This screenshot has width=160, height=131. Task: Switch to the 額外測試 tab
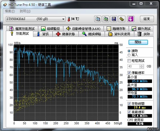(x=141, y=29)
